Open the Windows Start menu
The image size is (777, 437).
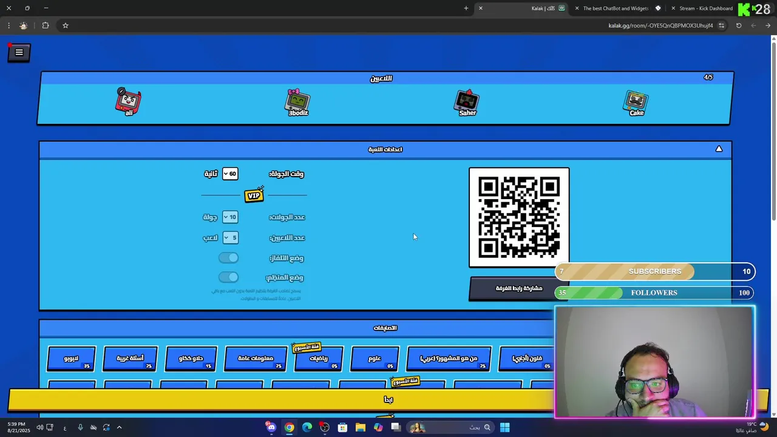(505, 427)
